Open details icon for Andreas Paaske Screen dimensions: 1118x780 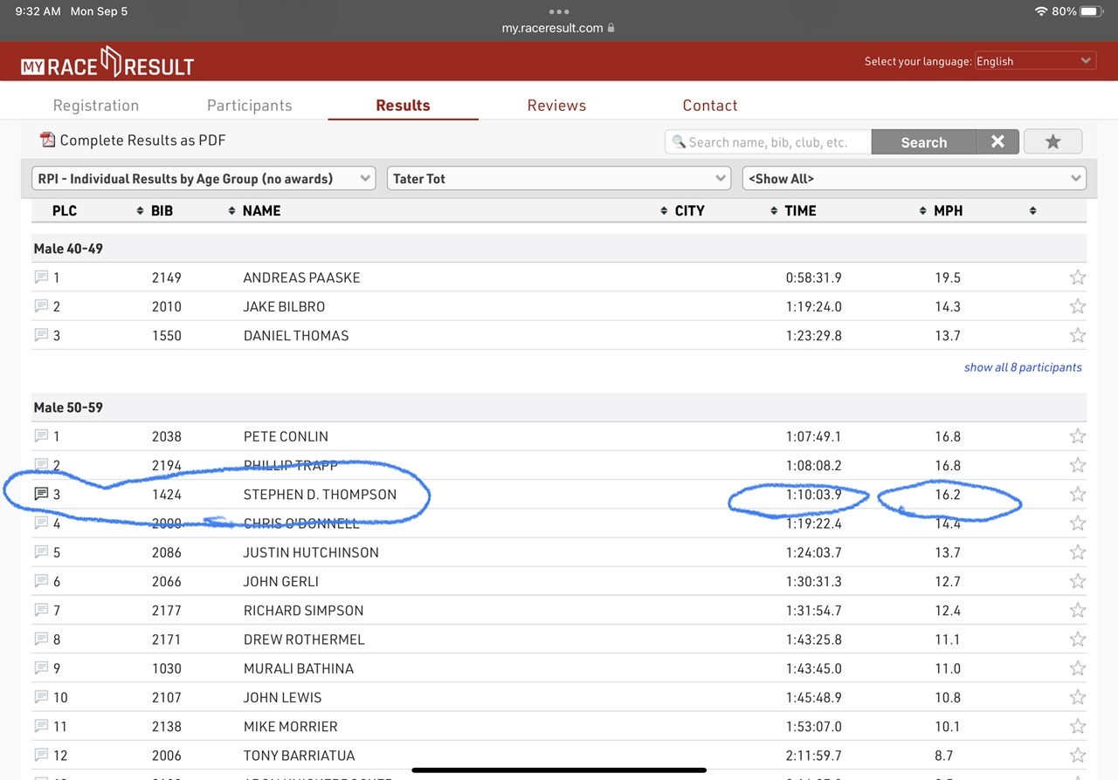pos(41,277)
